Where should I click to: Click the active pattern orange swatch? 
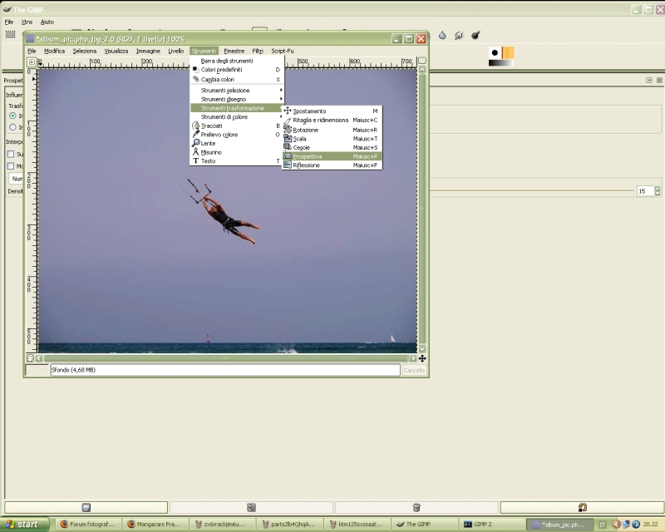click(x=508, y=52)
